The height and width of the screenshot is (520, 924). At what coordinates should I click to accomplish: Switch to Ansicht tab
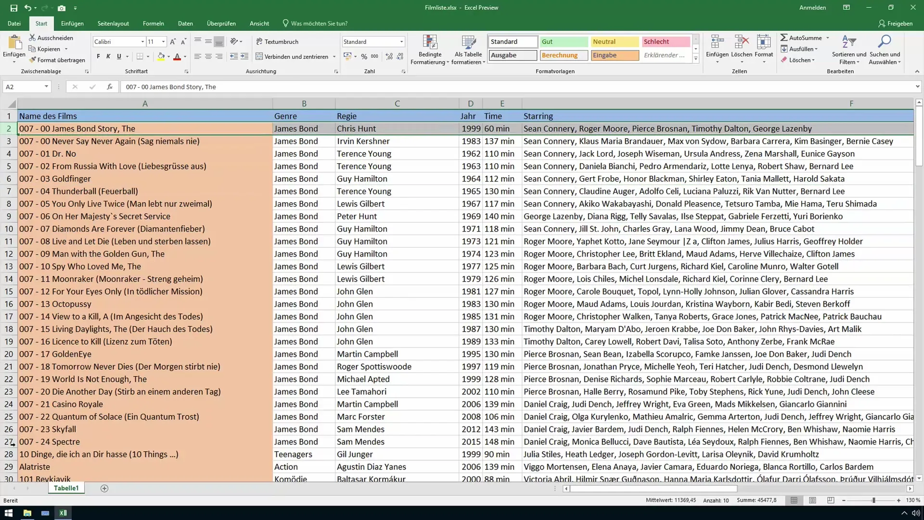point(259,23)
